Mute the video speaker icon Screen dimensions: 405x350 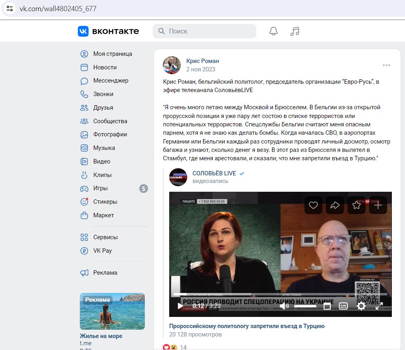(x=284, y=306)
